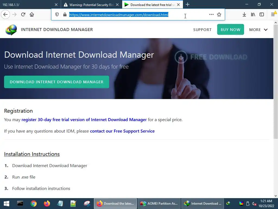Viewport: 278px width, 209px height.
Task: Click the IDM tray icon
Action: click(228, 204)
